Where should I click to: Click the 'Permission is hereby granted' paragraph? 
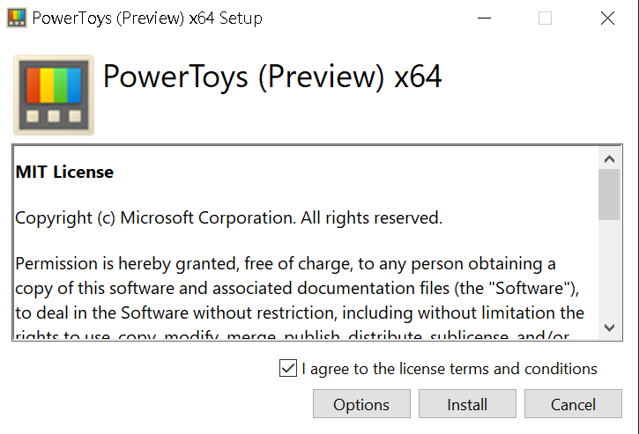300,300
